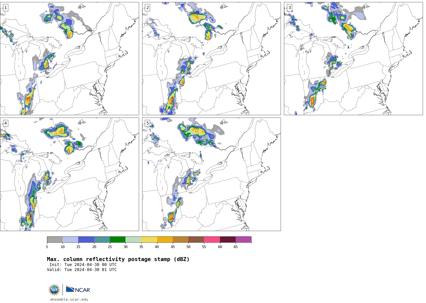Select the blue 15-20 dBZ swatch
Screen dimensions: 426x303
86,240
